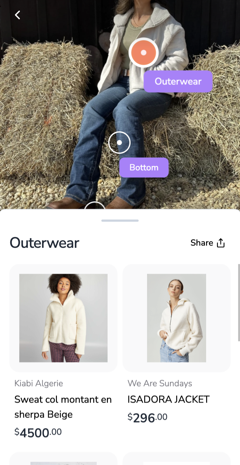The width and height of the screenshot is (240, 465).
Task: Select Sweat col montant en sherpa title
Action: click(63, 407)
